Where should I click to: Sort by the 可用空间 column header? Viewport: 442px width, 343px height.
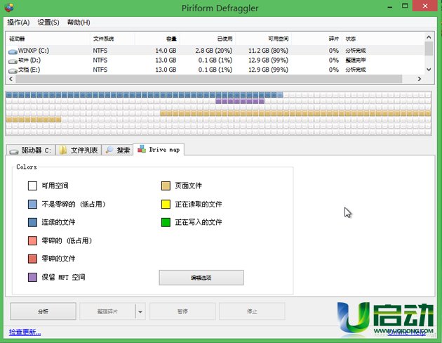click(x=264, y=39)
